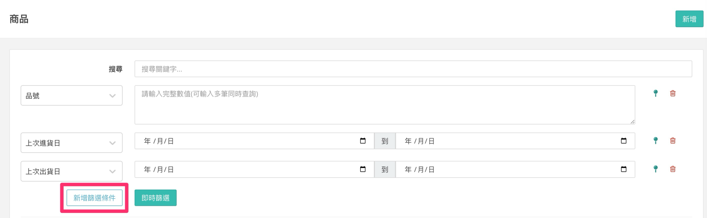Open calendar picker for 上次進貨日 end date

click(623, 141)
